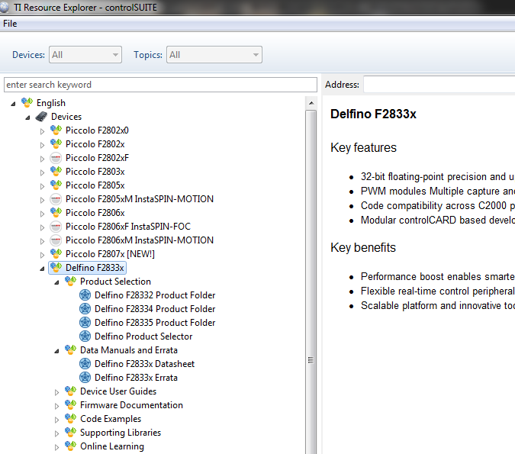This screenshot has height=454, width=515.
Task: Click the Piccolo F2802xF InstaSPIN icon
Action: tap(56, 158)
